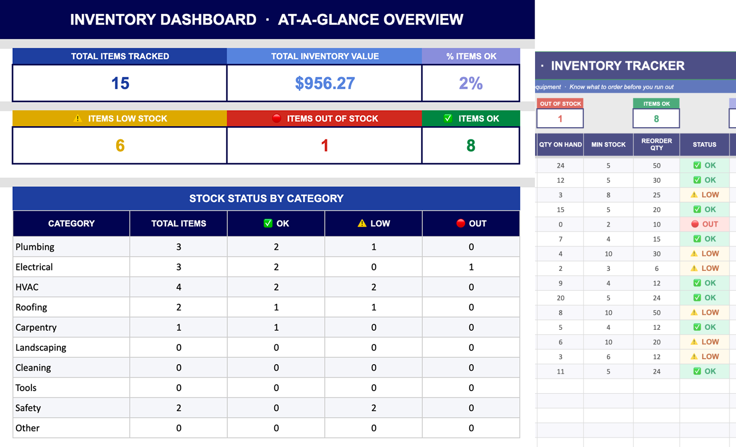Viewport: 736px width, 447px height.
Task: Click the LOW warning icon in the row with 6 on hand
Action: 694,342
